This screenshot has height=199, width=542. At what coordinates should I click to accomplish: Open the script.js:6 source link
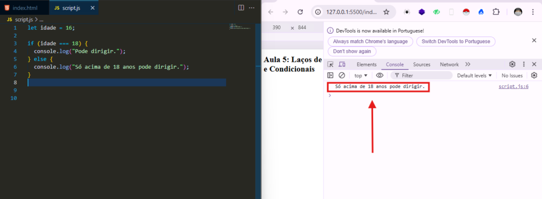pyautogui.click(x=513, y=87)
